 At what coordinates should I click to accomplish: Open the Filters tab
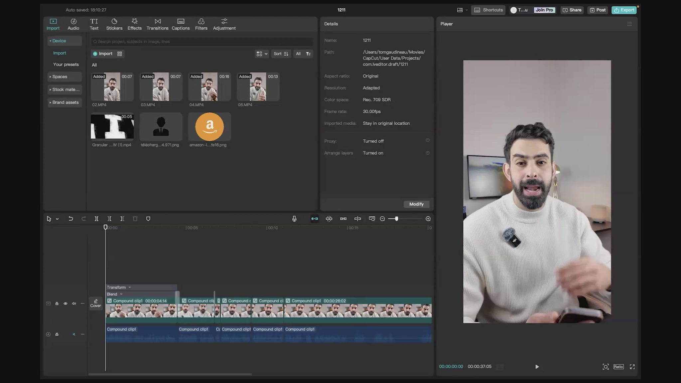click(201, 24)
